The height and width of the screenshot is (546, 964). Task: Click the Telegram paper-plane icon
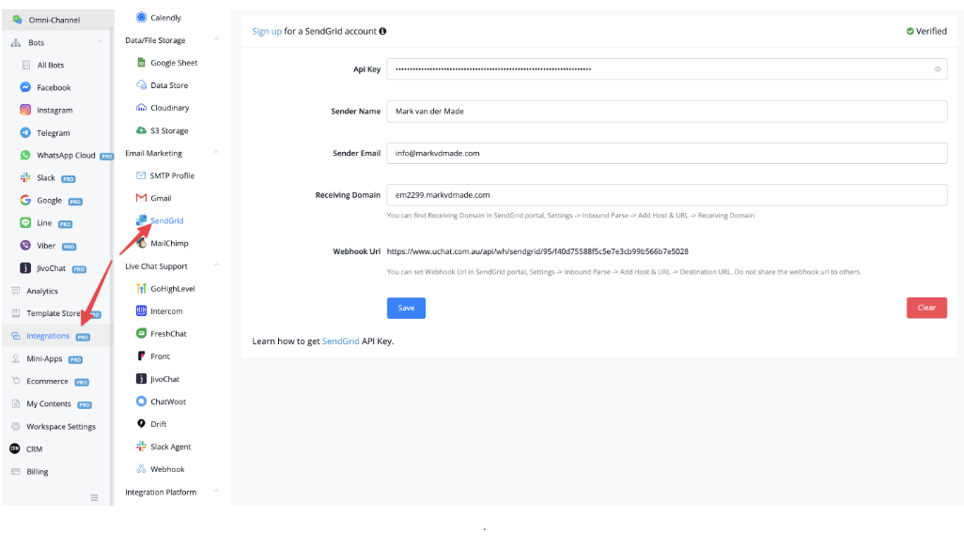25,132
